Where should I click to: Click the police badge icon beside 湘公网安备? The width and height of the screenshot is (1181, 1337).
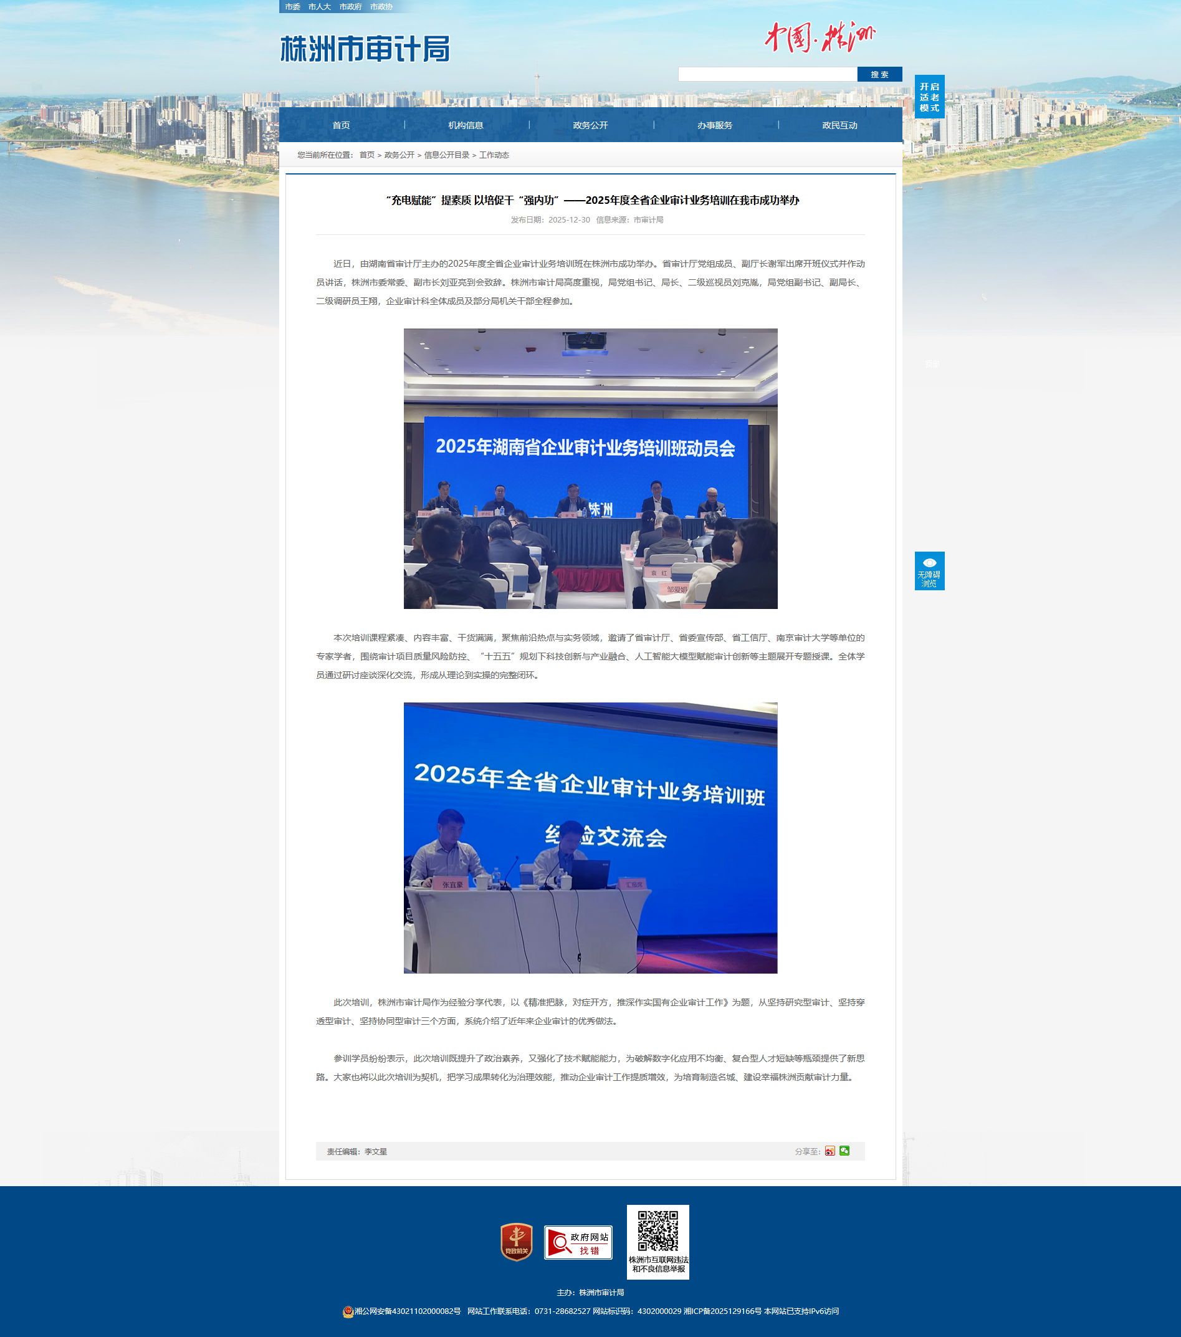348,1311
